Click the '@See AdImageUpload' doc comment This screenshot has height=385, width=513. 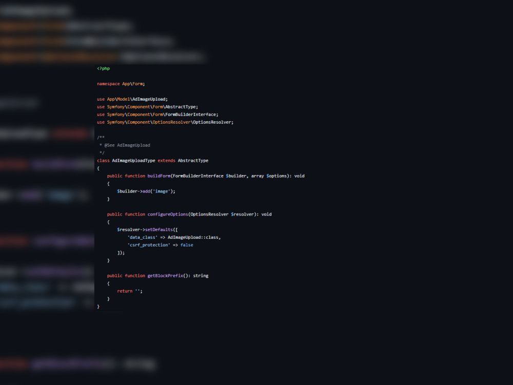(127, 145)
